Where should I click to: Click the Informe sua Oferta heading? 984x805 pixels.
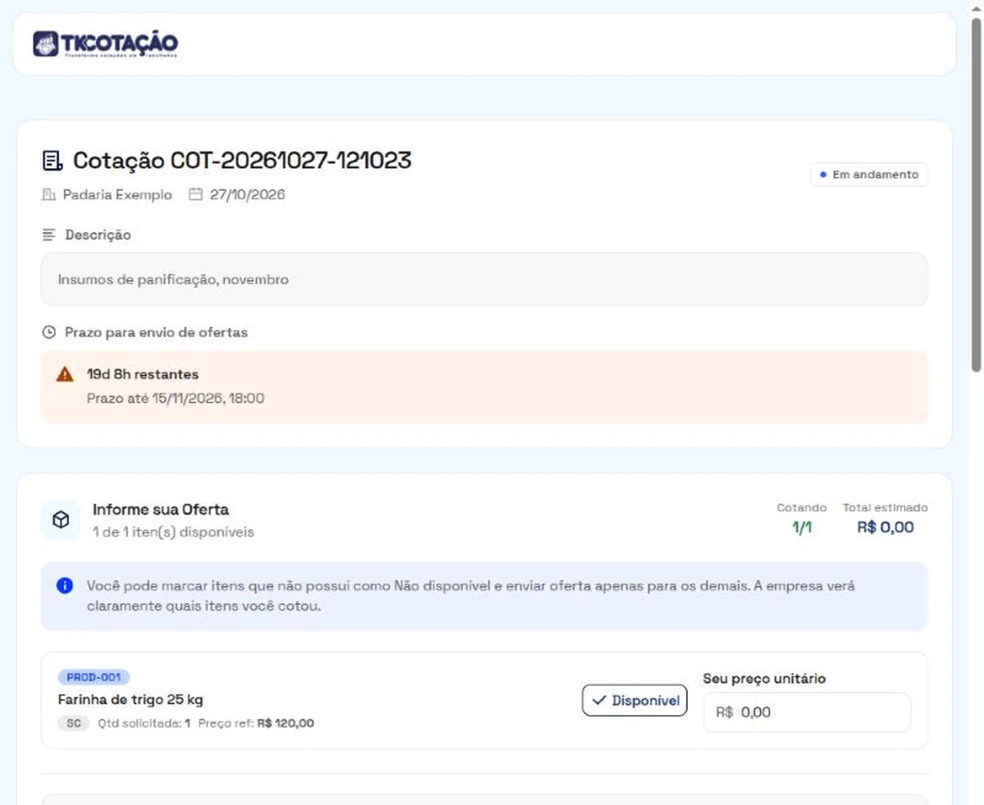[161, 510]
